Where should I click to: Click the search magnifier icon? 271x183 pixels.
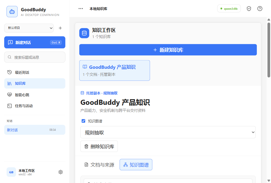(9, 57)
